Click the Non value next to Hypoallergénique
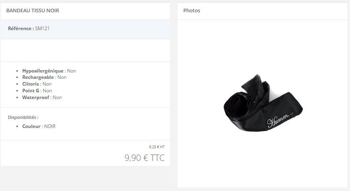This screenshot has height=191, width=350. pos(72,71)
